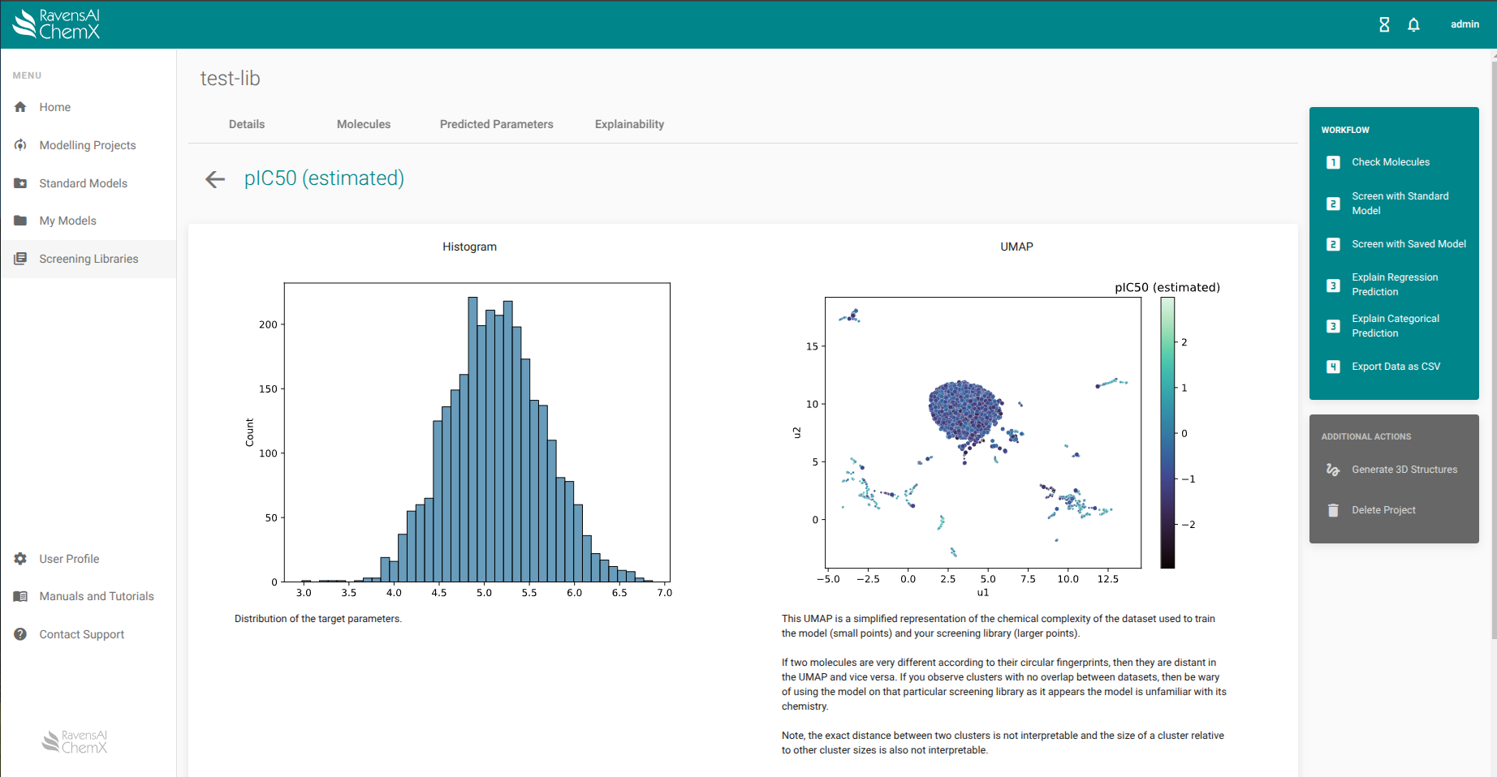
Task: Click the User Profile gear icon
Action: click(20, 559)
